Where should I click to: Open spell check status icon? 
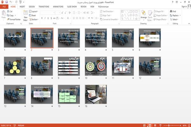tap(15, 125)
